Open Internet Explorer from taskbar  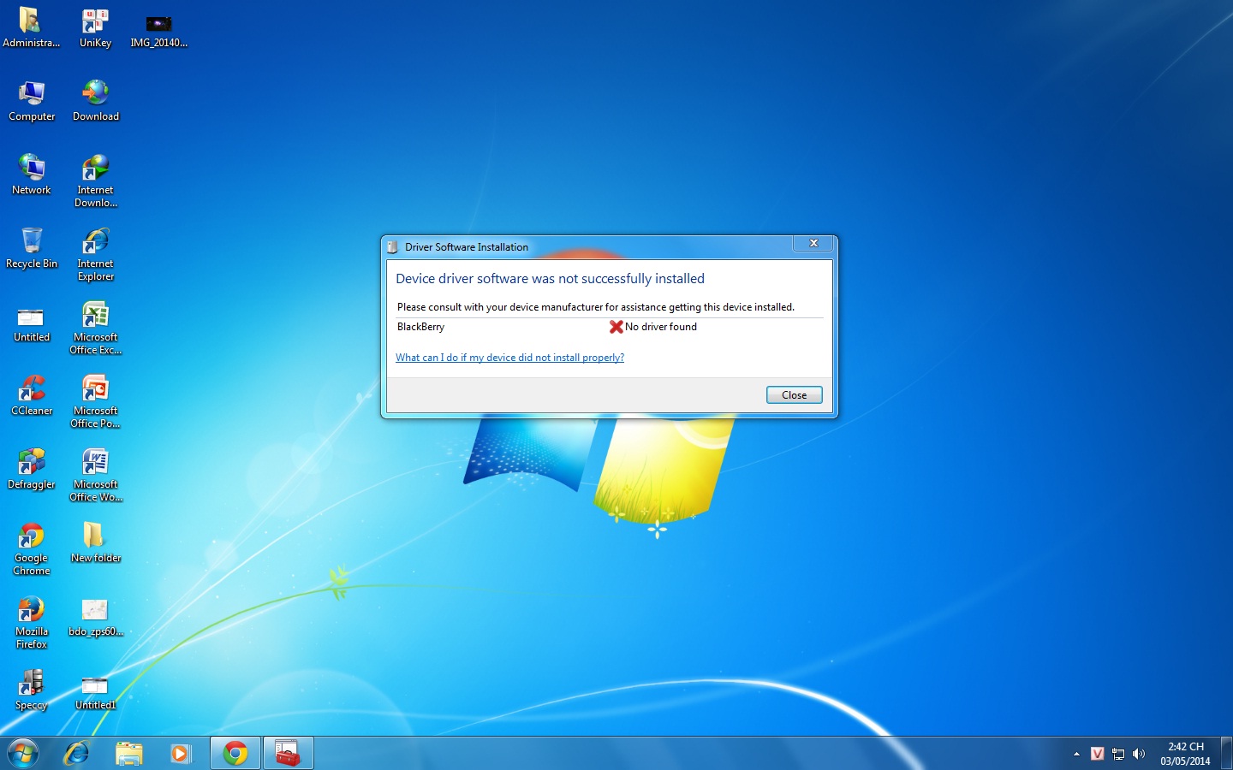pyautogui.click(x=77, y=754)
